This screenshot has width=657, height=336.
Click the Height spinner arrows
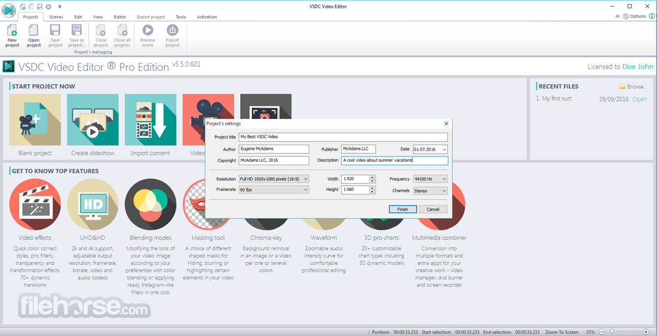point(372,190)
